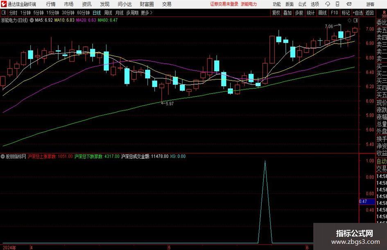Open the 多周期 multi-period view
387x250 pixels.
click(132, 13)
